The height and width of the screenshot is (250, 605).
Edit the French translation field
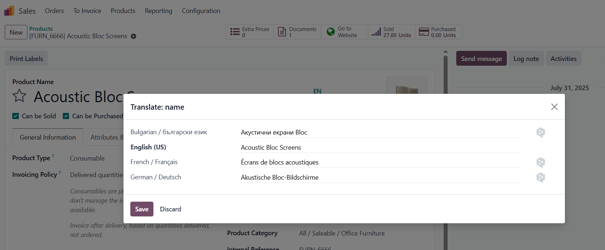(380, 162)
